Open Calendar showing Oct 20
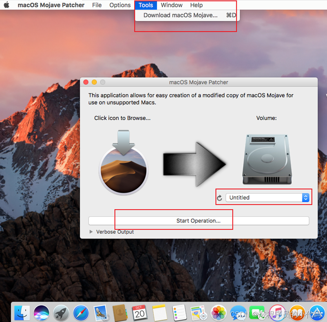Viewport: 327px width, 322px height. coord(140,313)
